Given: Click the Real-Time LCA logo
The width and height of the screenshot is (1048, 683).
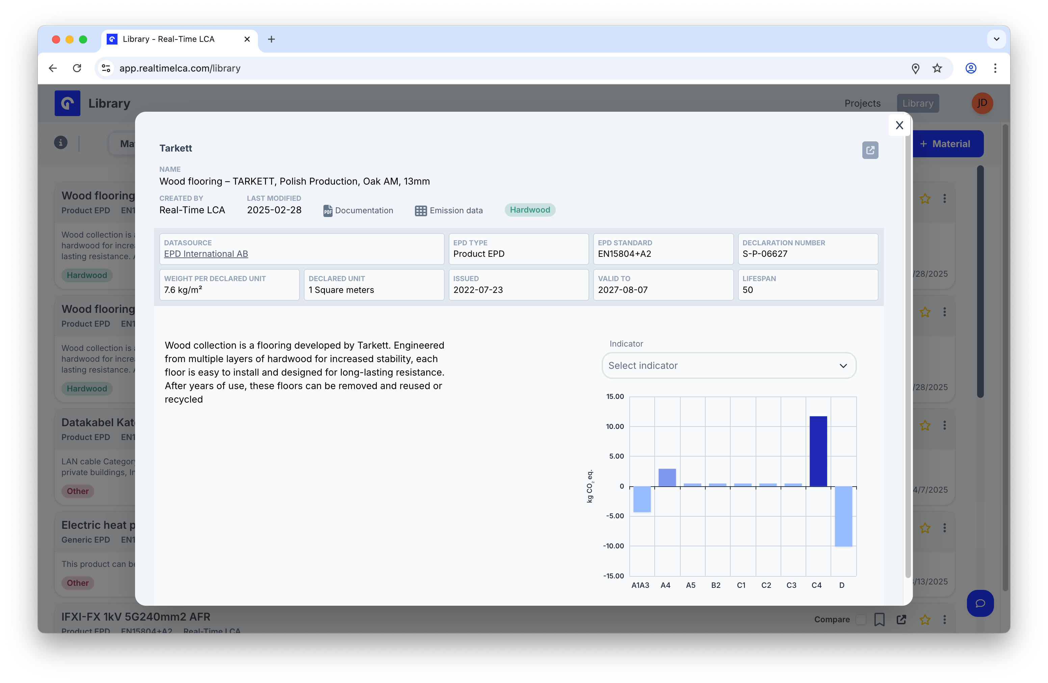Looking at the screenshot, I should pyautogui.click(x=68, y=103).
